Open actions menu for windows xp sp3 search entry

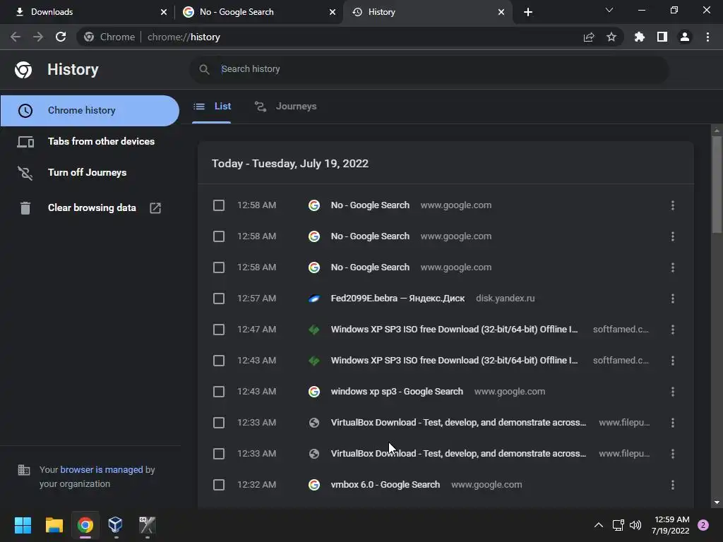pyautogui.click(x=673, y=392)
